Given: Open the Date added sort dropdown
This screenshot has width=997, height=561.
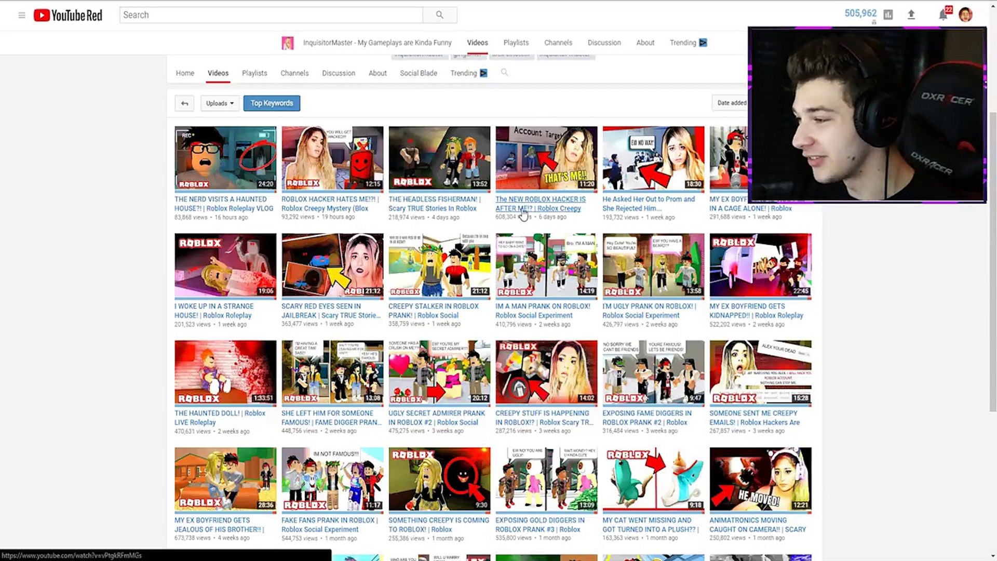Looking at the screenshot, I should [730, 103].
